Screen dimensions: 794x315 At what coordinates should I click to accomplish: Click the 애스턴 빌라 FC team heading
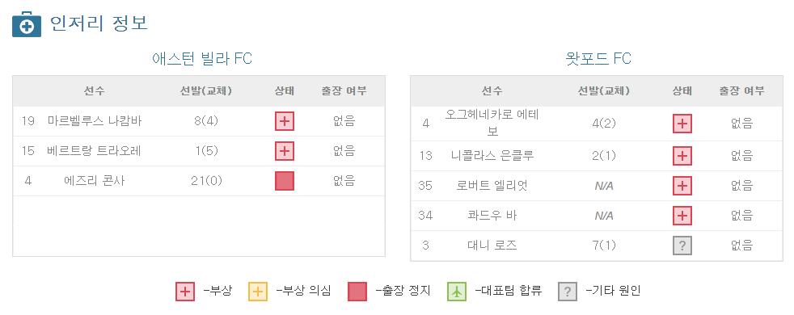(x=202, y=59)
